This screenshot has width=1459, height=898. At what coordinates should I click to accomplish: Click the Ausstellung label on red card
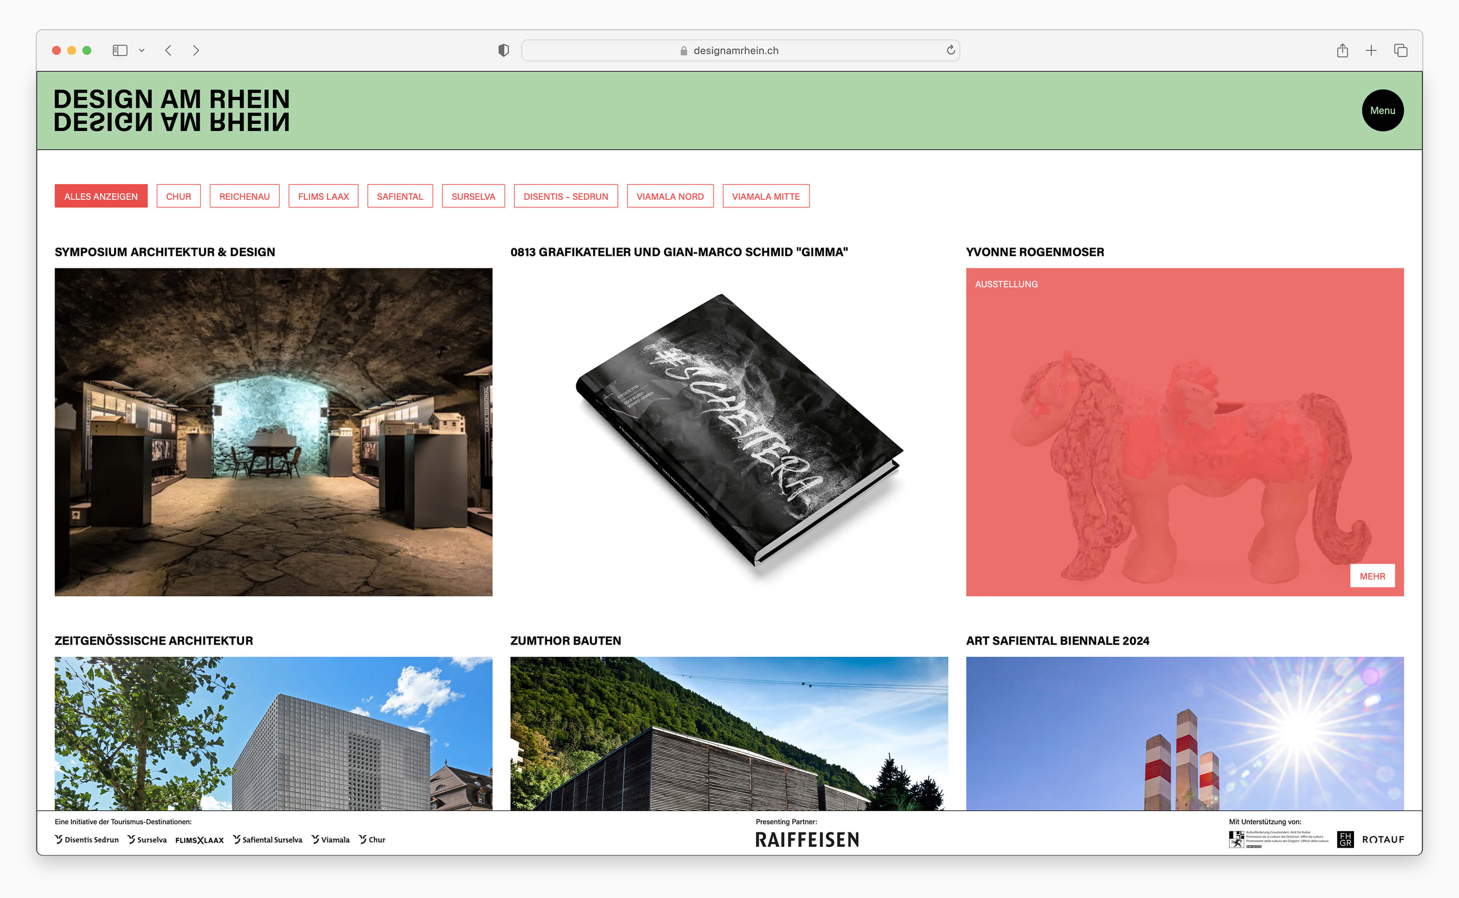pyautogui.click(x=1007, y=284)
